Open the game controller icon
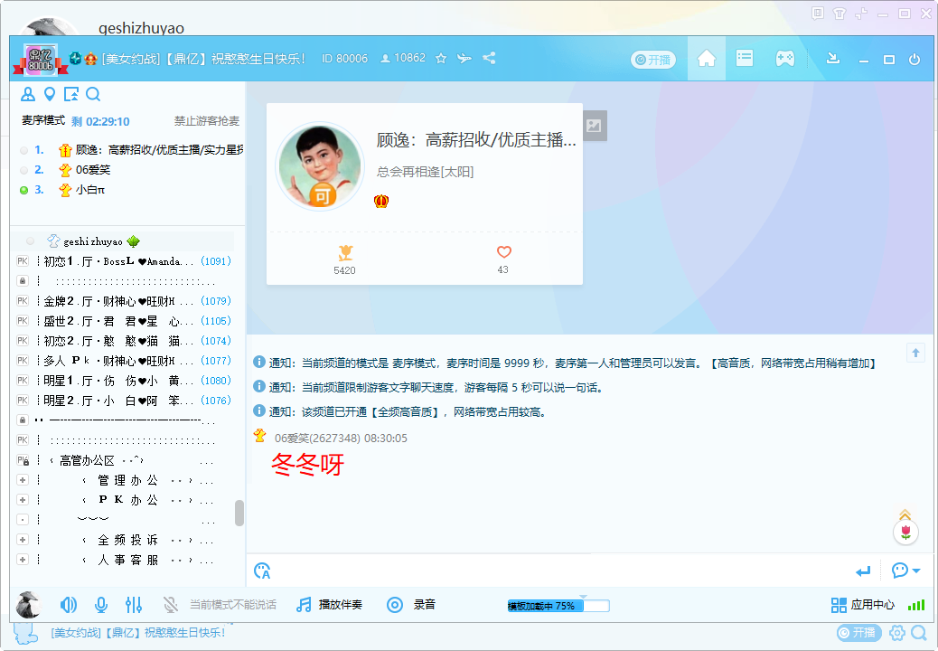This screenshot has width=938, height=651. point(785,59)
